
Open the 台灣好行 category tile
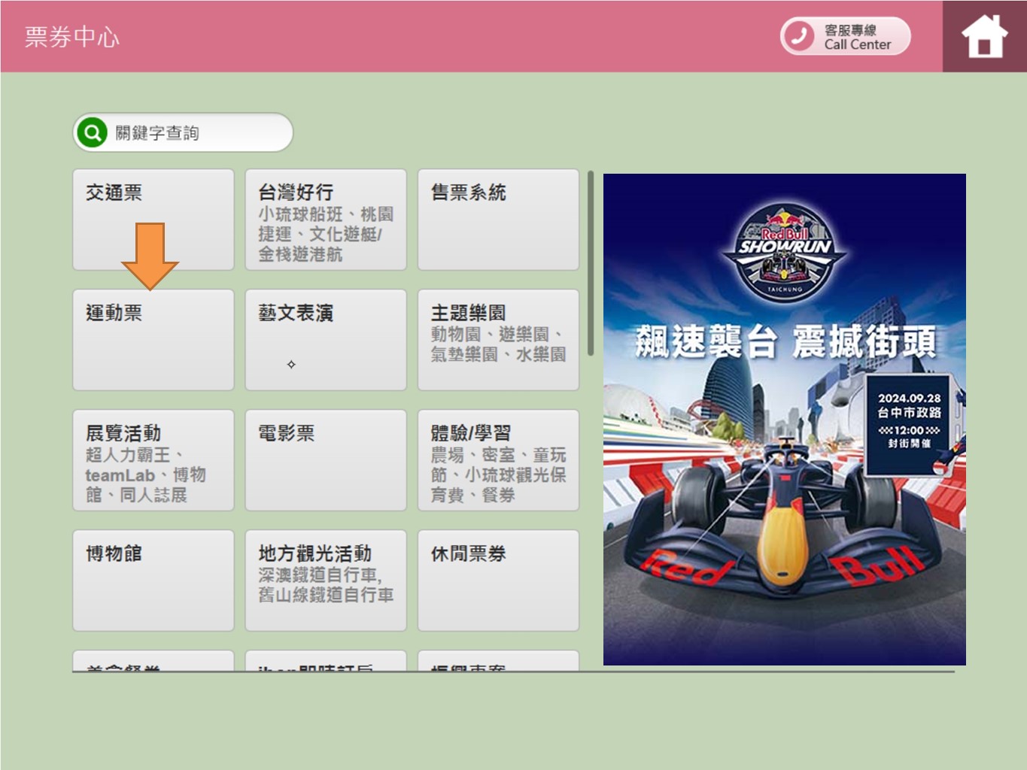pos(325,219)
